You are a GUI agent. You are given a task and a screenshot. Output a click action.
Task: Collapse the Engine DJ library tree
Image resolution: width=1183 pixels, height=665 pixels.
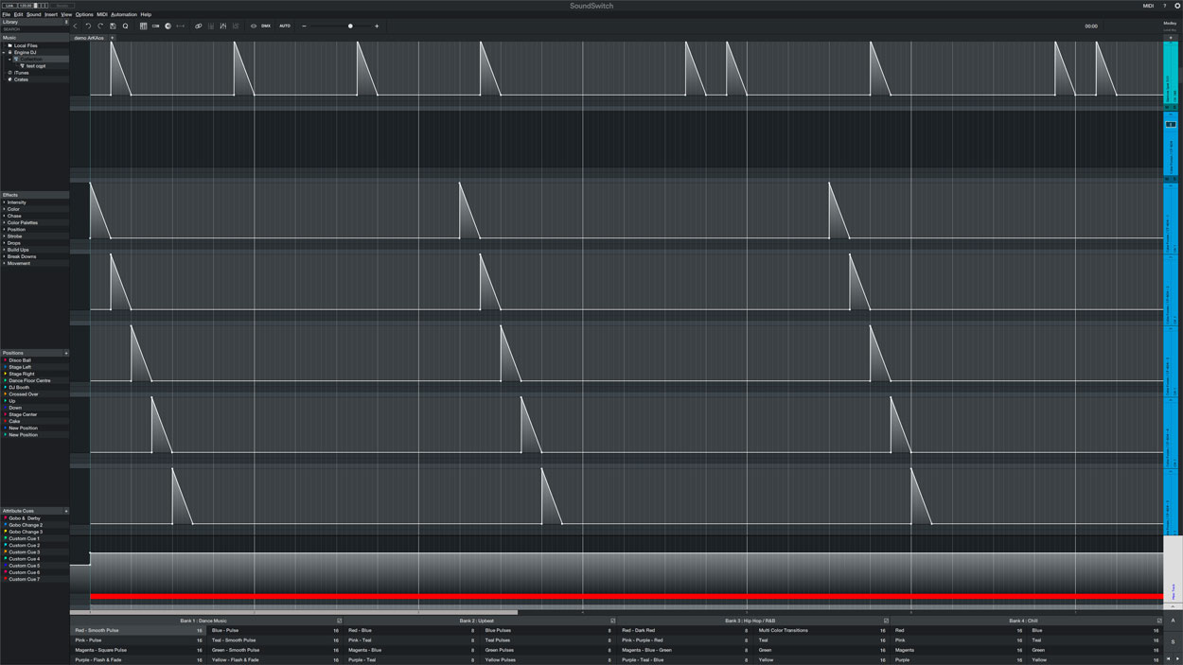point(4,52)
